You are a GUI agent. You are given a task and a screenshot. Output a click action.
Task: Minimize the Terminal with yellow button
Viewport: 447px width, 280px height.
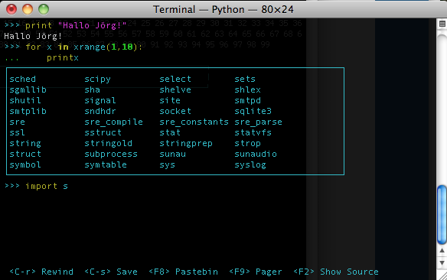tap(28, 9)
